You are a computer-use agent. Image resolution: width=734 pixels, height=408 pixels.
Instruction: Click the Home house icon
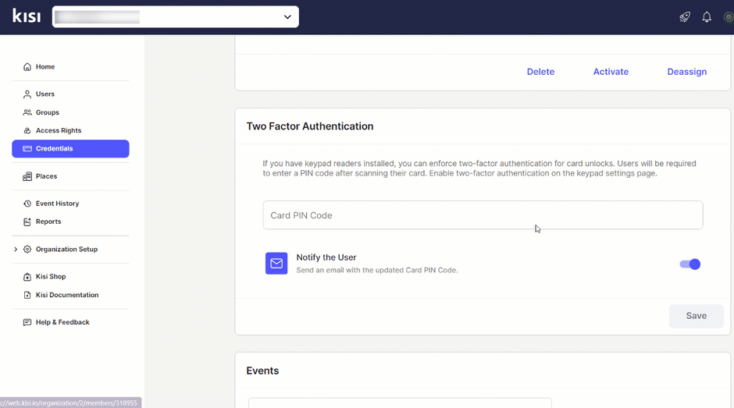click(27, 67)
